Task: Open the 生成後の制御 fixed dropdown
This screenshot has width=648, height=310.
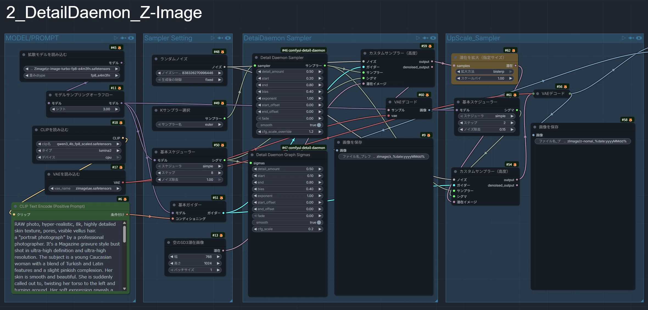Action: tap(189, 80)
